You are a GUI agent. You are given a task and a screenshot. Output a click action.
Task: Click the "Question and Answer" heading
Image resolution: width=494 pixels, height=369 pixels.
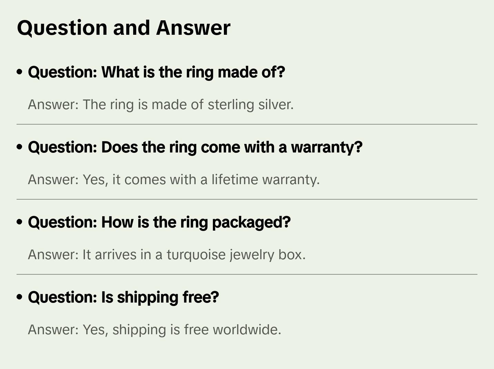123,28
